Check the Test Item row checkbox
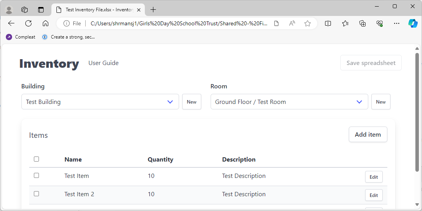 click(36, 176)
